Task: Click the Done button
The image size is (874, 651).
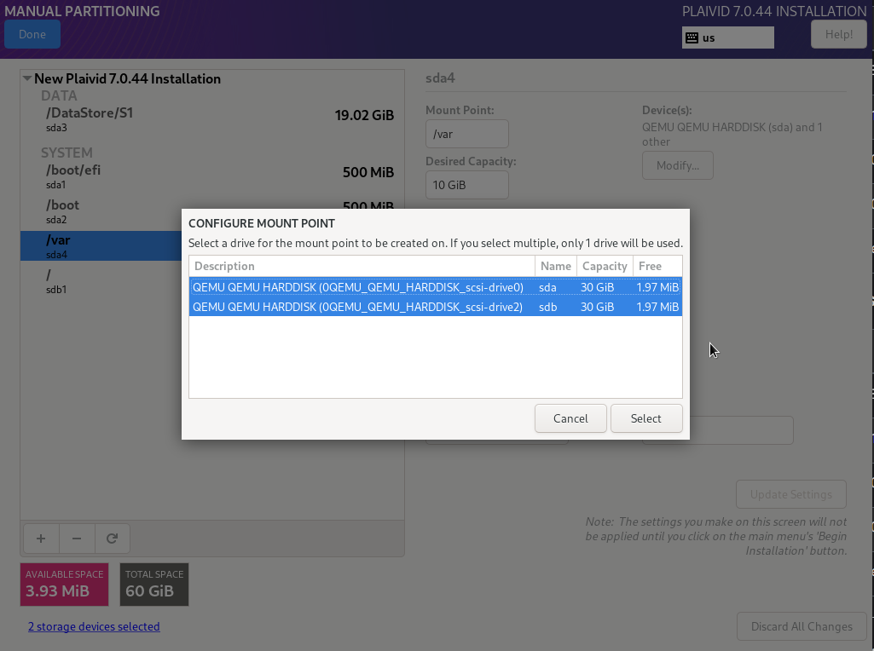Action: click(32, 35)
